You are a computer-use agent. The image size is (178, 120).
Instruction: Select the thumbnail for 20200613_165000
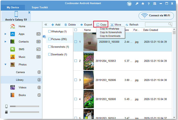90,42
